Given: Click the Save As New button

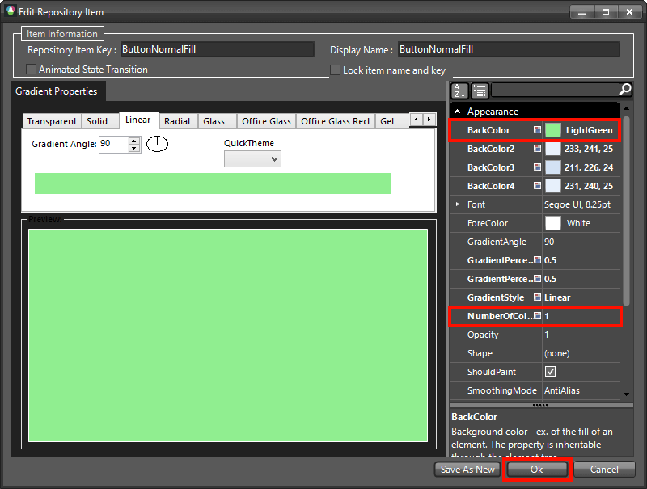Looking at the screenshot, I should pos(467,469).
